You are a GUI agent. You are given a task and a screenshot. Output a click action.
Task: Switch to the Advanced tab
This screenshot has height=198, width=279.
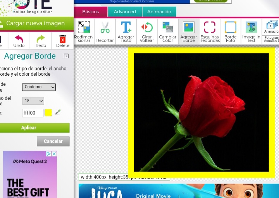click(x=125, y=12)
